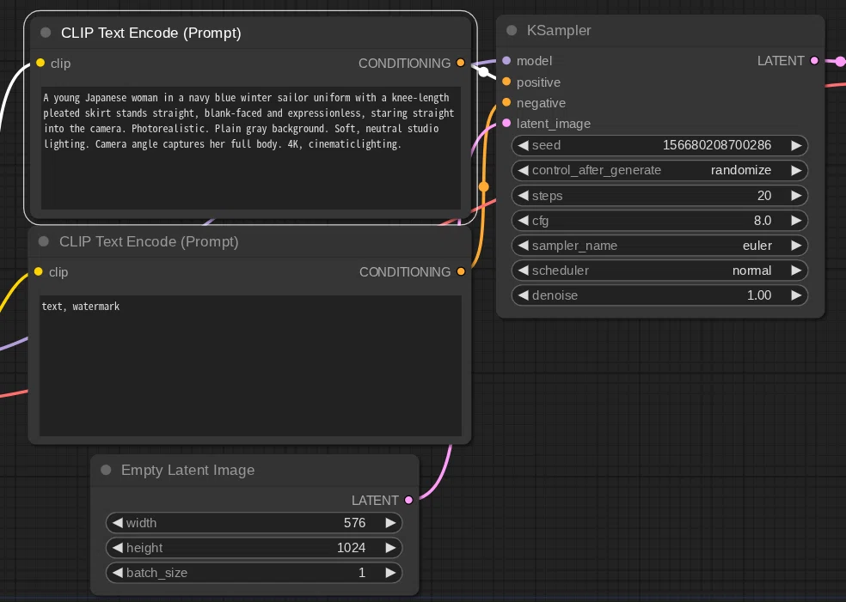
Task: Click the denoise value 1.00
Action: pyautogui.click(x=759, y=295)
